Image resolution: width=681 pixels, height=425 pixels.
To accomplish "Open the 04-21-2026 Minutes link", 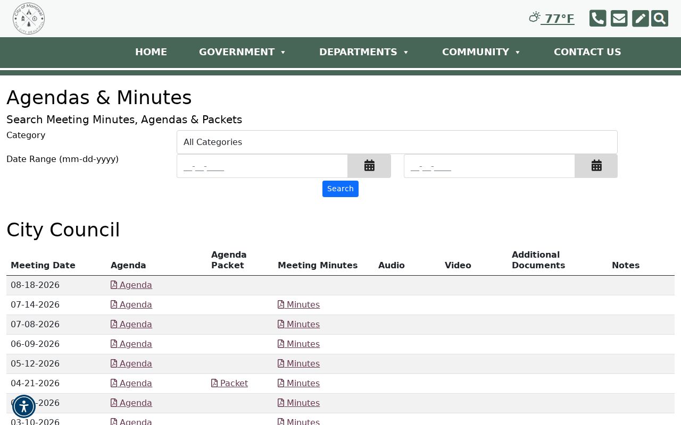I will 298,384.
